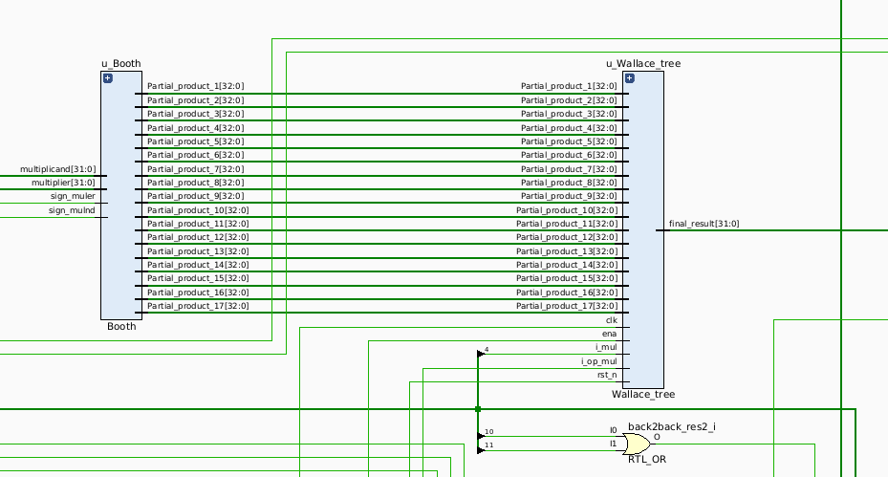
Task: Select the sign_muler pin on Booth
Action: click(x=73, y=196)
